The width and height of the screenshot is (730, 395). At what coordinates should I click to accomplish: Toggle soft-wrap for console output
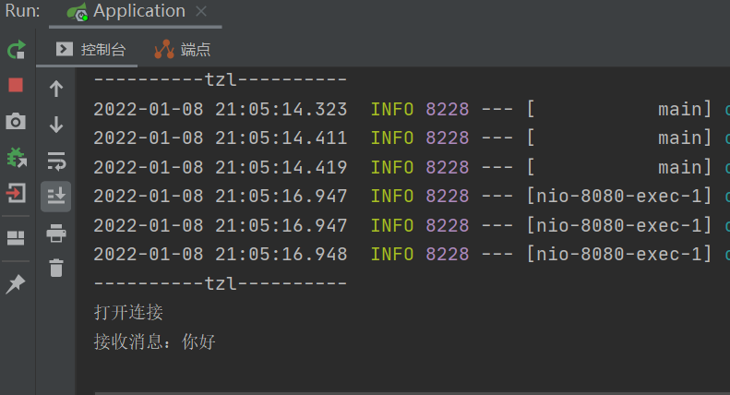(56, 161)
